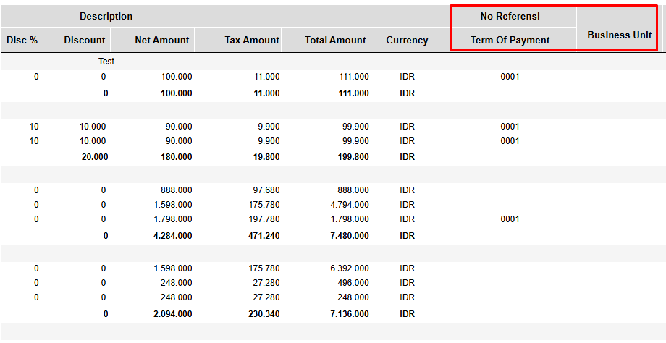The image size is (666, 343).
Task: Click the Description column group header
Action: [x=106, y=16]
